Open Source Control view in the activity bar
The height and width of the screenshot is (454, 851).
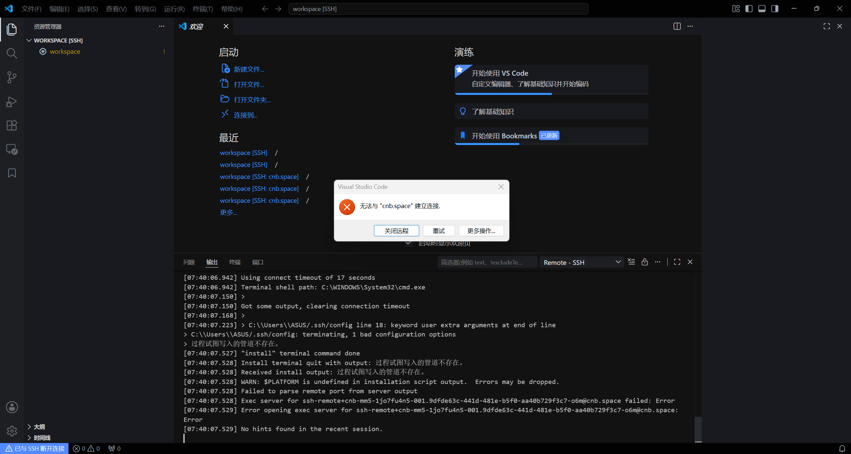12,77
